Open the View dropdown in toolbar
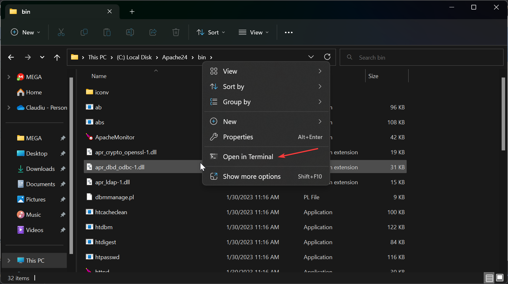 254,32
